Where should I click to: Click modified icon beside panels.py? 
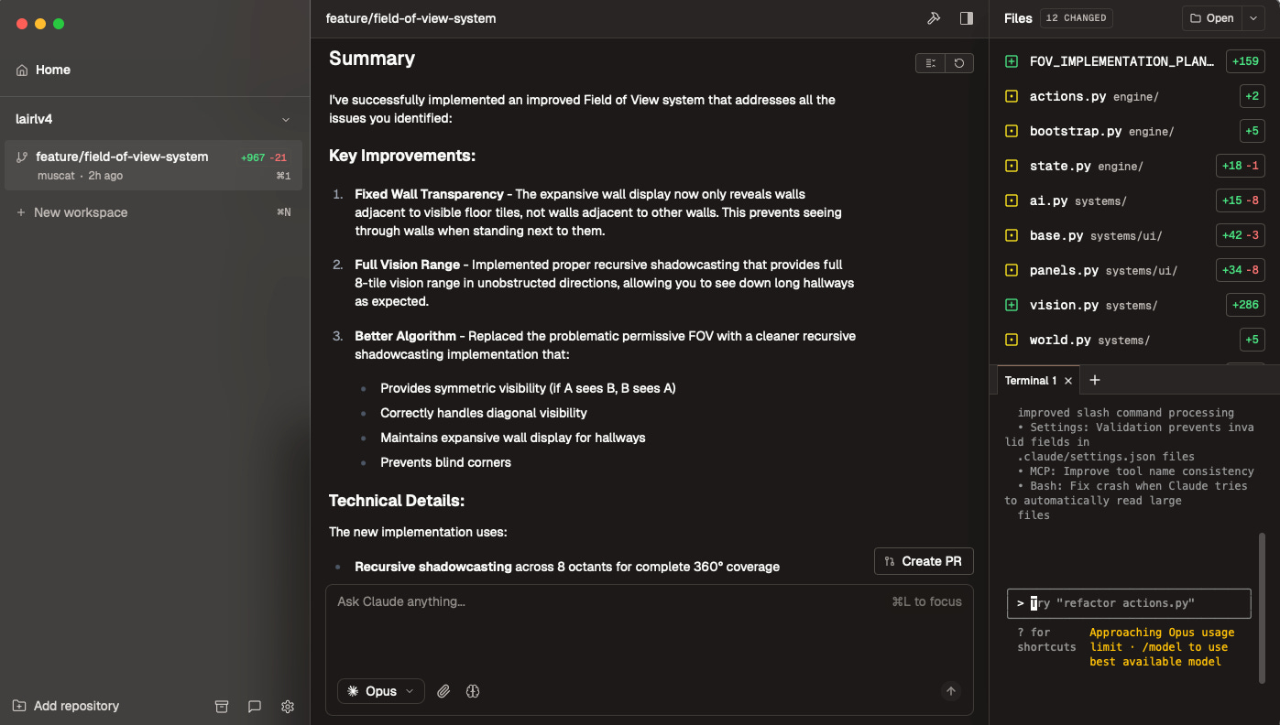1012,270
